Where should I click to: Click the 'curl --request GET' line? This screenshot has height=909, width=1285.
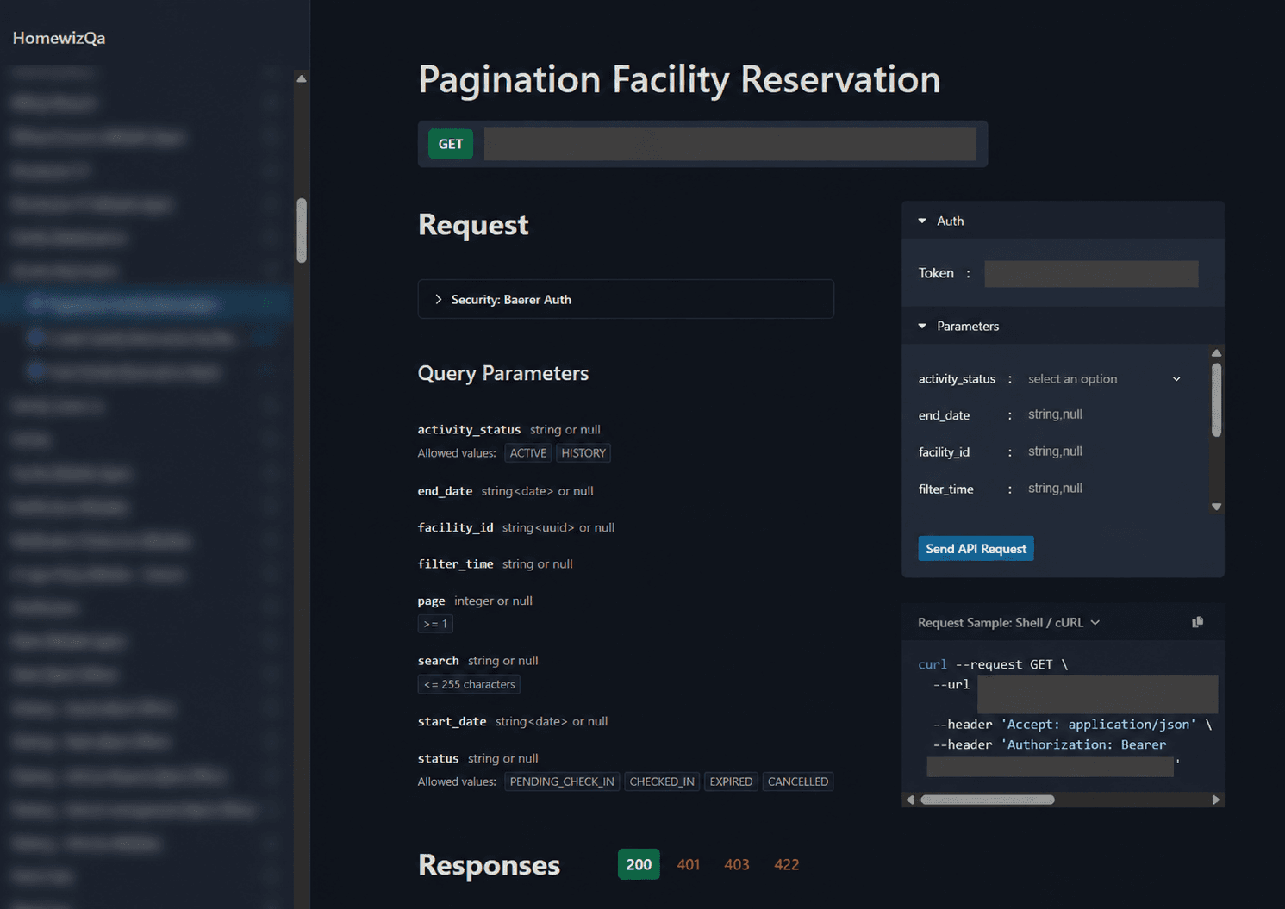pyautogui.click(x=993, y=664)
